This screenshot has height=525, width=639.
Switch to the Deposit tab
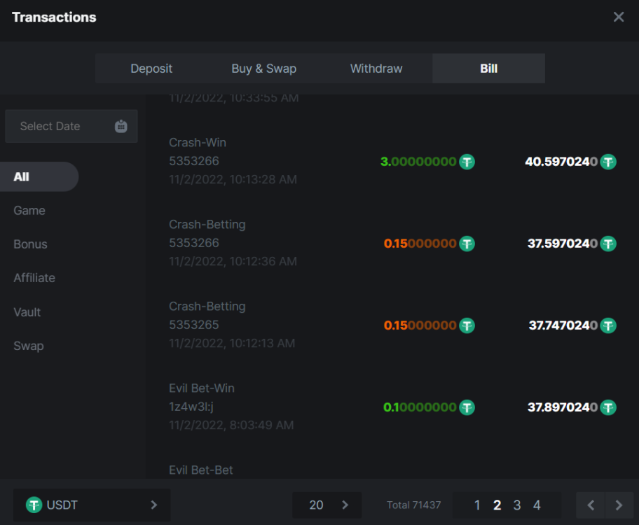coord(151,69)
